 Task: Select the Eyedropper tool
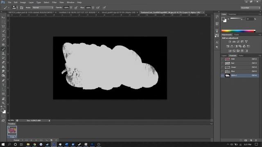3,40
